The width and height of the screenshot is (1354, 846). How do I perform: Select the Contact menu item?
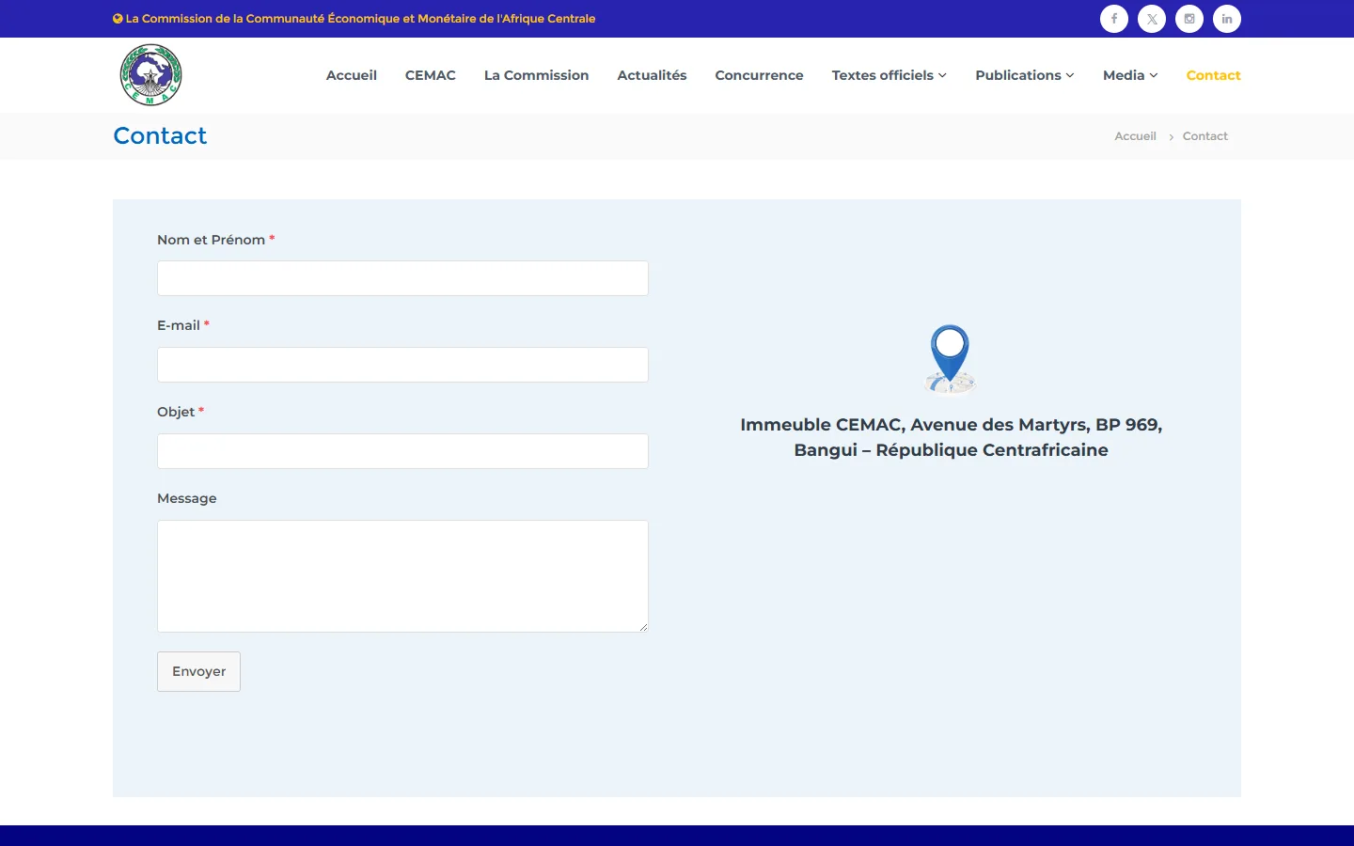(1213, 75)
